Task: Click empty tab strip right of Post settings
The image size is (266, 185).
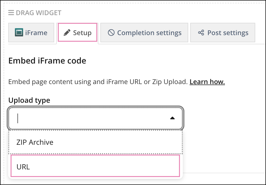Action: 260,33
